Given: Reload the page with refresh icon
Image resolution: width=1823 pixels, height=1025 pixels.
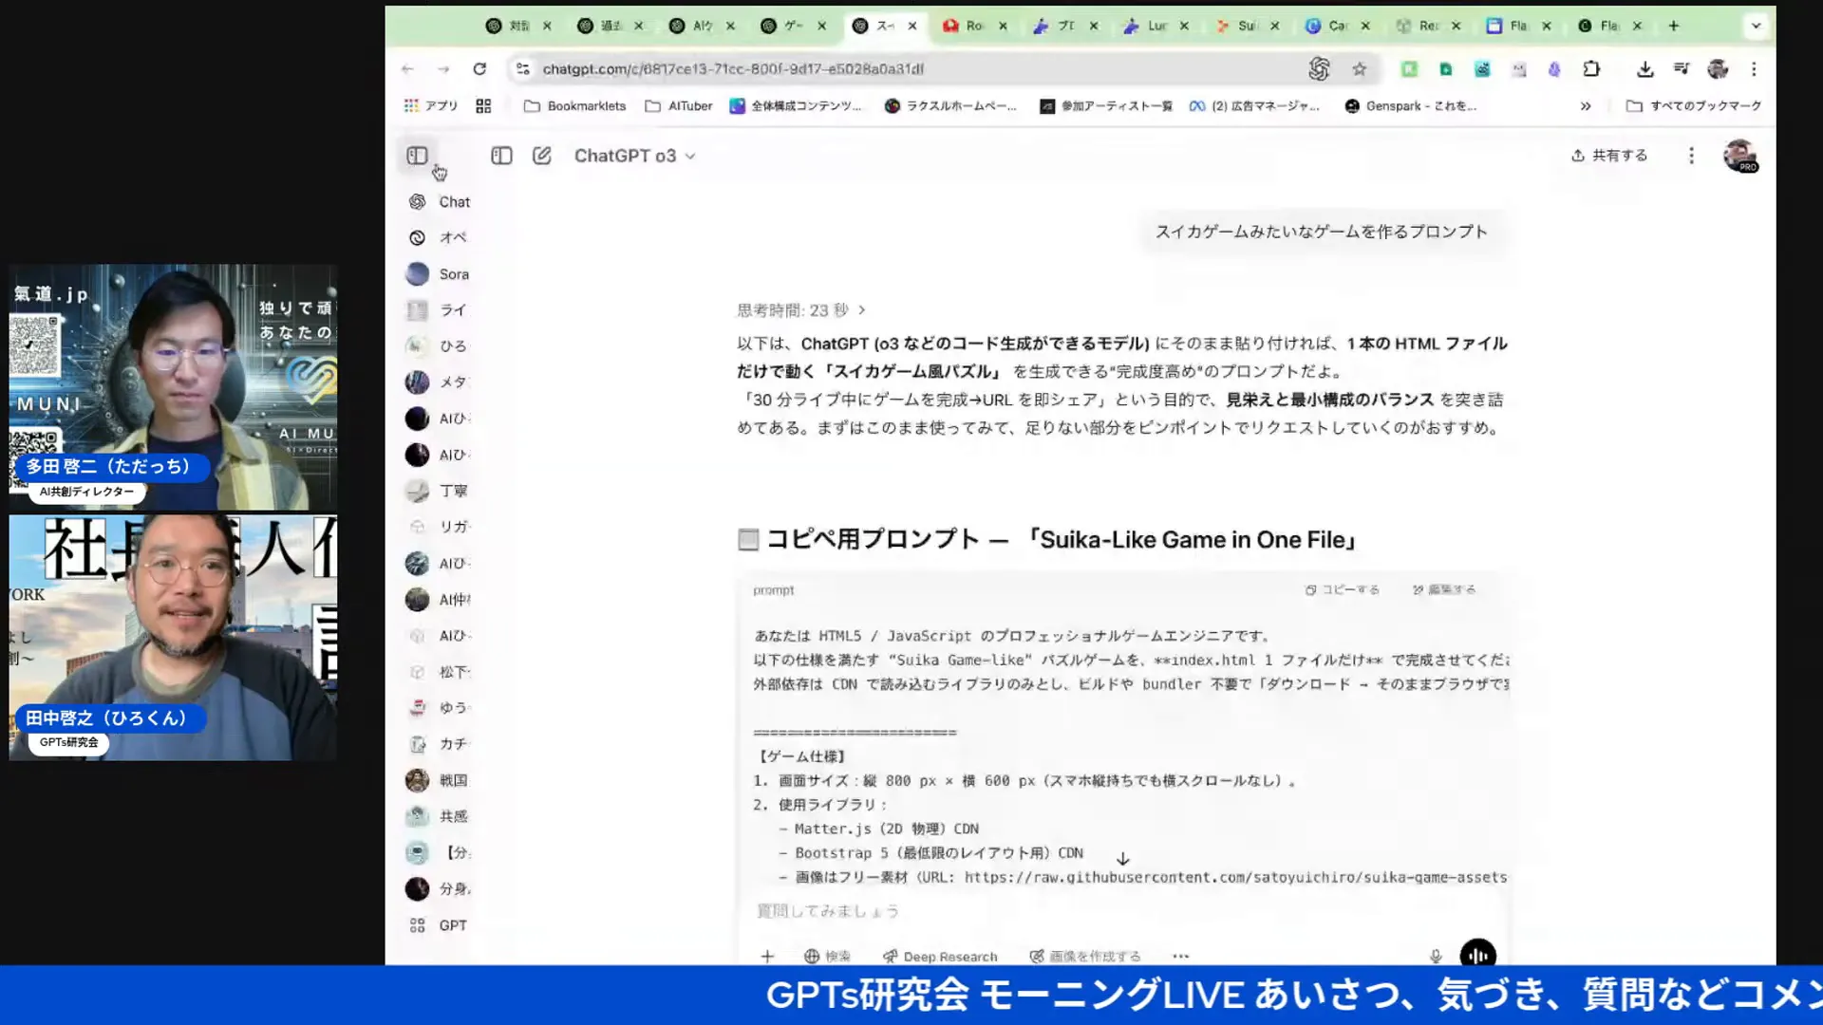Looking at the screenshot, I should [x=479, y=69].
